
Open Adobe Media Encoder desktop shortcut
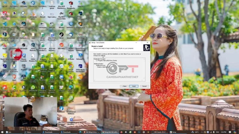pos(80,68)
